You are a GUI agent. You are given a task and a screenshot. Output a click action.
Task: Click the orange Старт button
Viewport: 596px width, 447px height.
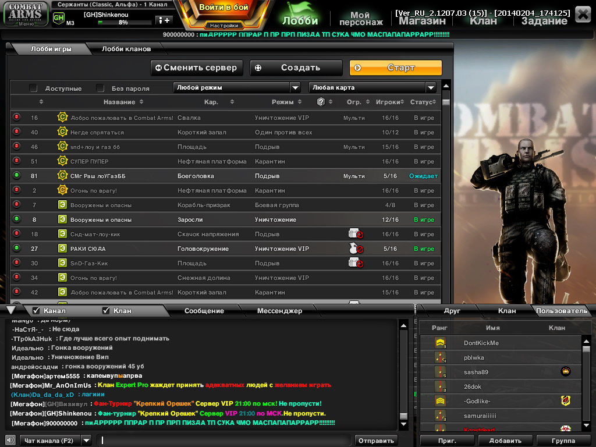(x=396, y=68)
